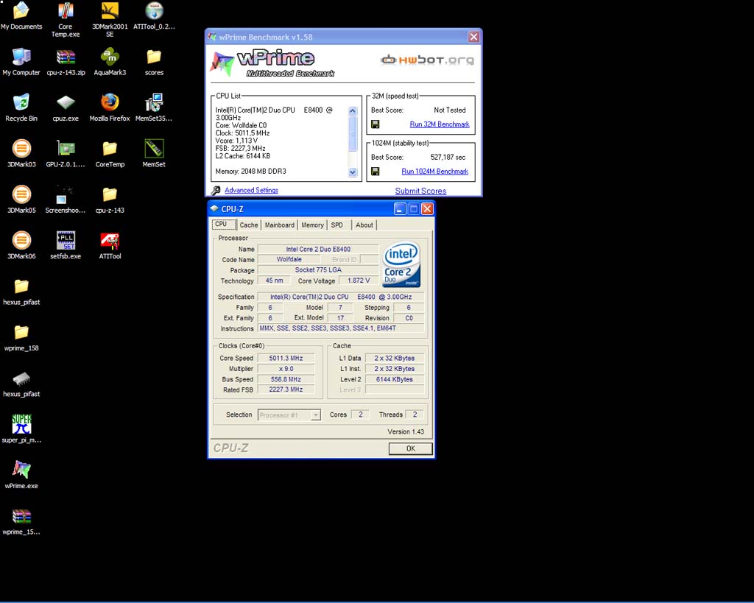
Task: Launch wPrime.exe desktop icon
Action: [x=21, y=475]
